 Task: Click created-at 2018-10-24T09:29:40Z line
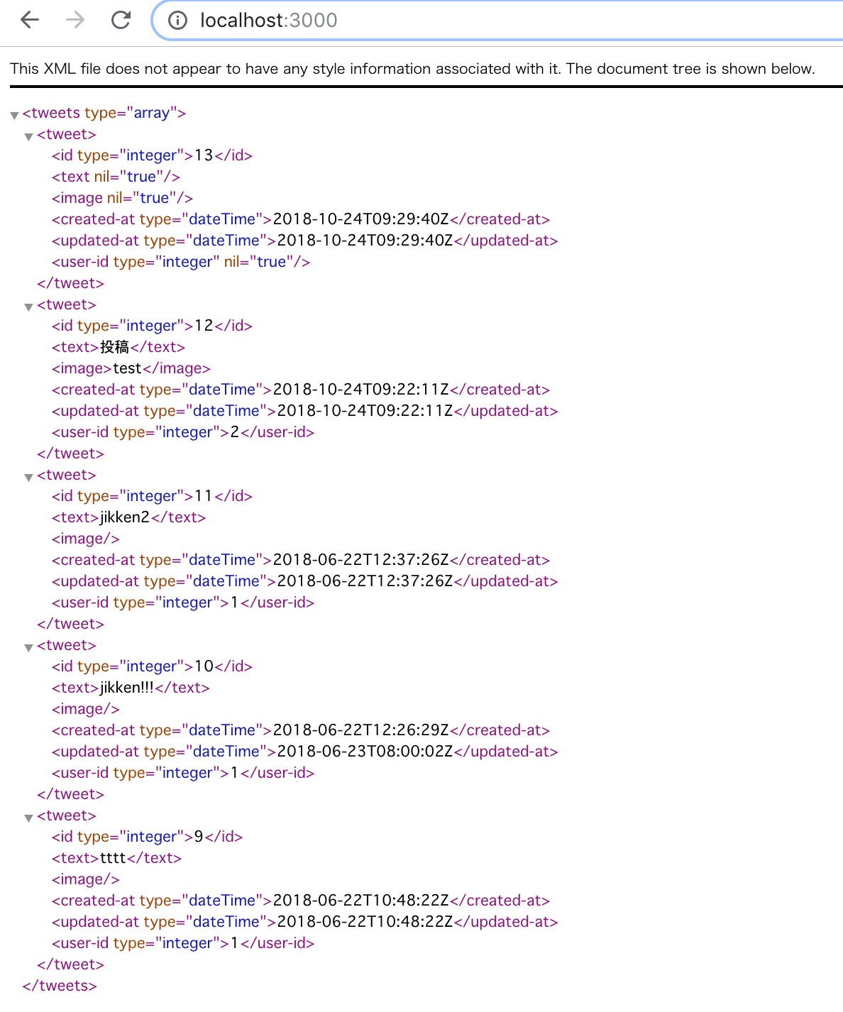coord(301,219)
